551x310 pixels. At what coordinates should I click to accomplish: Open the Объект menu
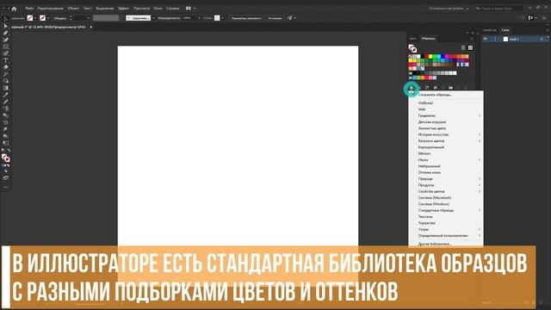pyautogui.click(x=73, y=9)
